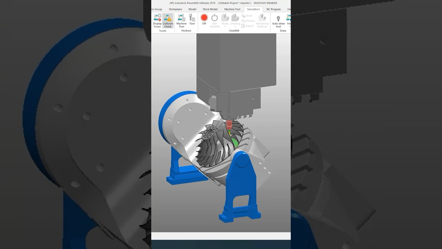Viewport: 442px width, 249px height.
Task: Click the Restore ViewMill button
Action: tap(248, 21)
